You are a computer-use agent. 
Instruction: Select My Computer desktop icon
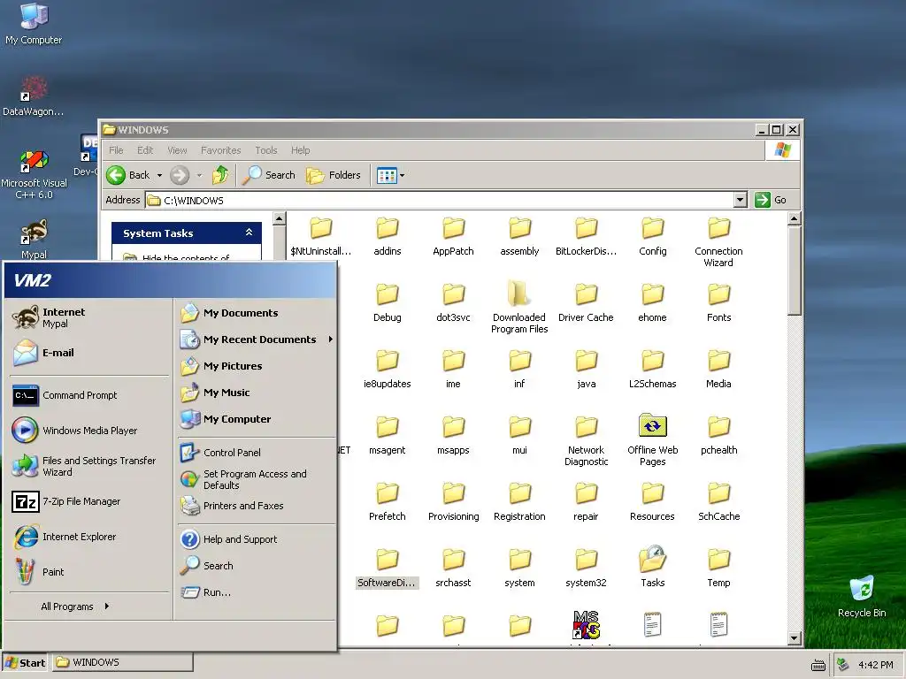34,24
